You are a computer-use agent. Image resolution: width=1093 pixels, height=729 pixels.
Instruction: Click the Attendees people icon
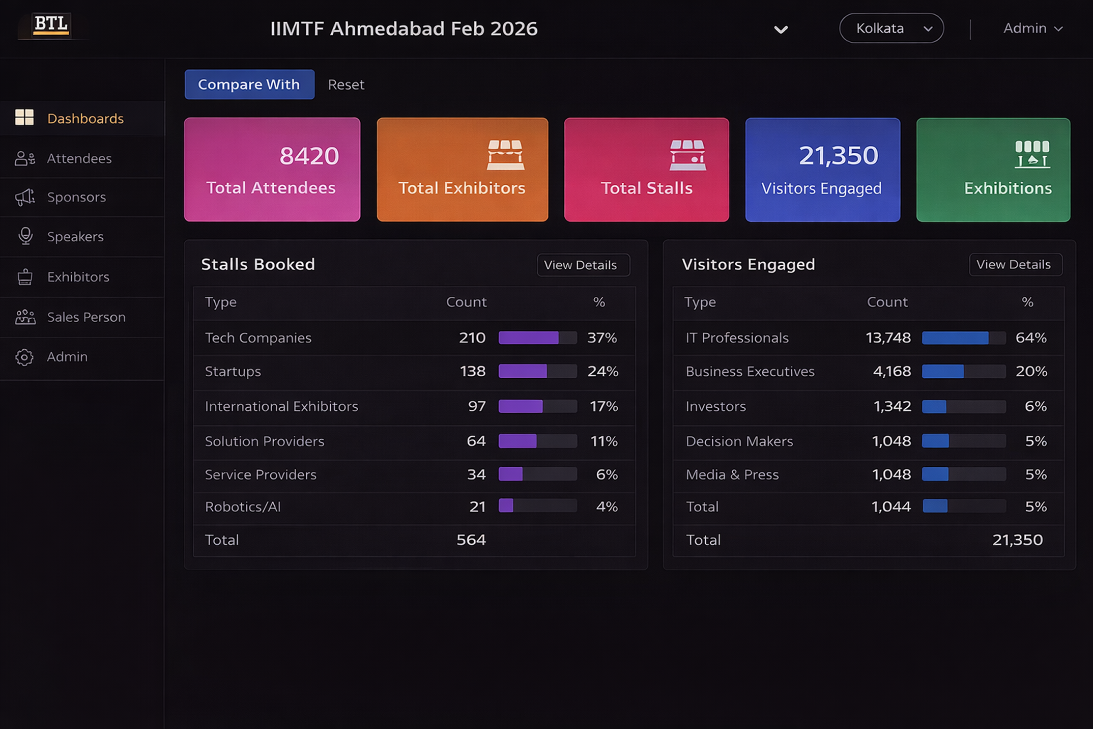pyautogui.click(x=24, y=158)
